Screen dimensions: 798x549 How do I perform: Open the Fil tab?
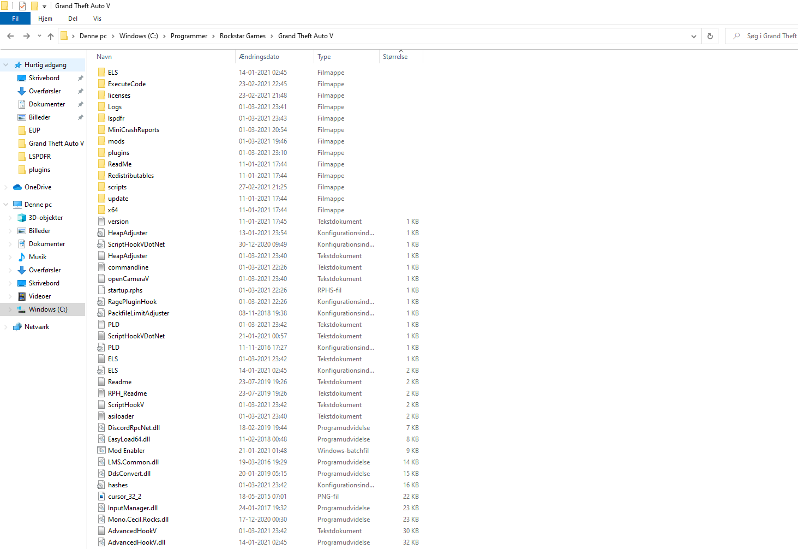click(15, 19)
